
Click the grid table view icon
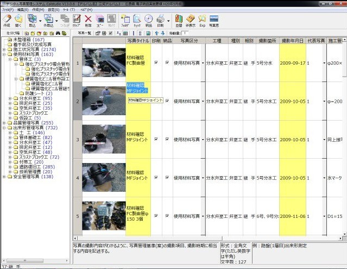tap(125, 33)
